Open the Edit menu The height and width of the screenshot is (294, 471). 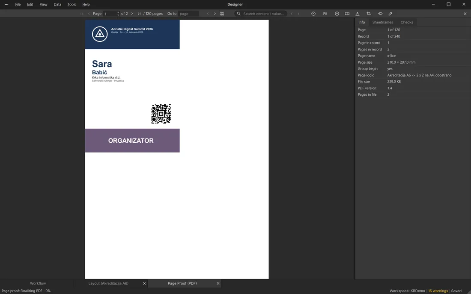point(30,5)
